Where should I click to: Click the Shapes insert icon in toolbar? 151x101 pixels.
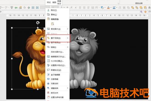coord(102,7)
